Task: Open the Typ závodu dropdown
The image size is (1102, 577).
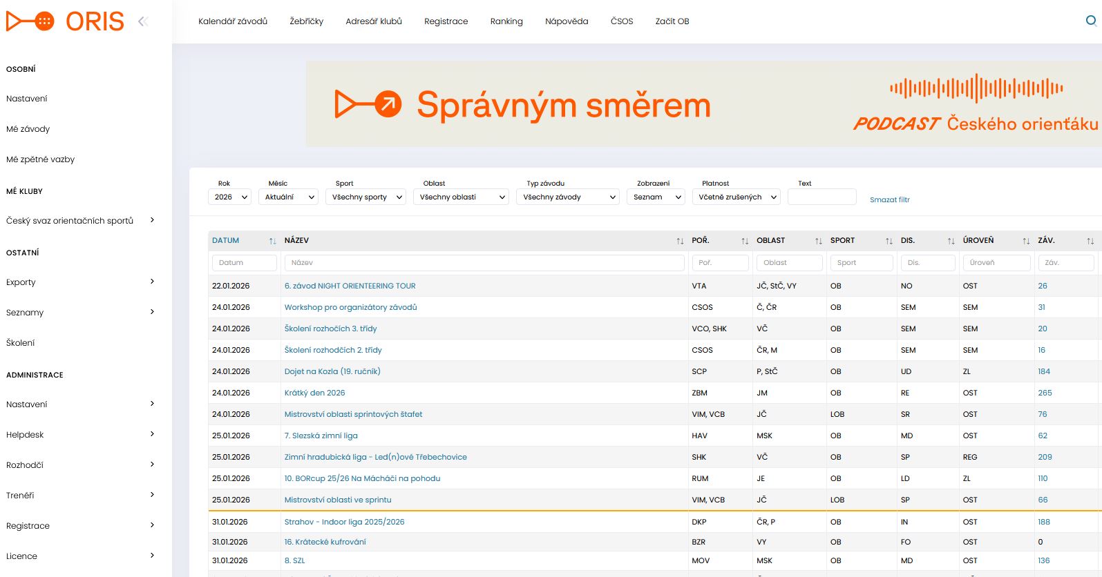Action: pyautogui.click(x=567, y=197)
